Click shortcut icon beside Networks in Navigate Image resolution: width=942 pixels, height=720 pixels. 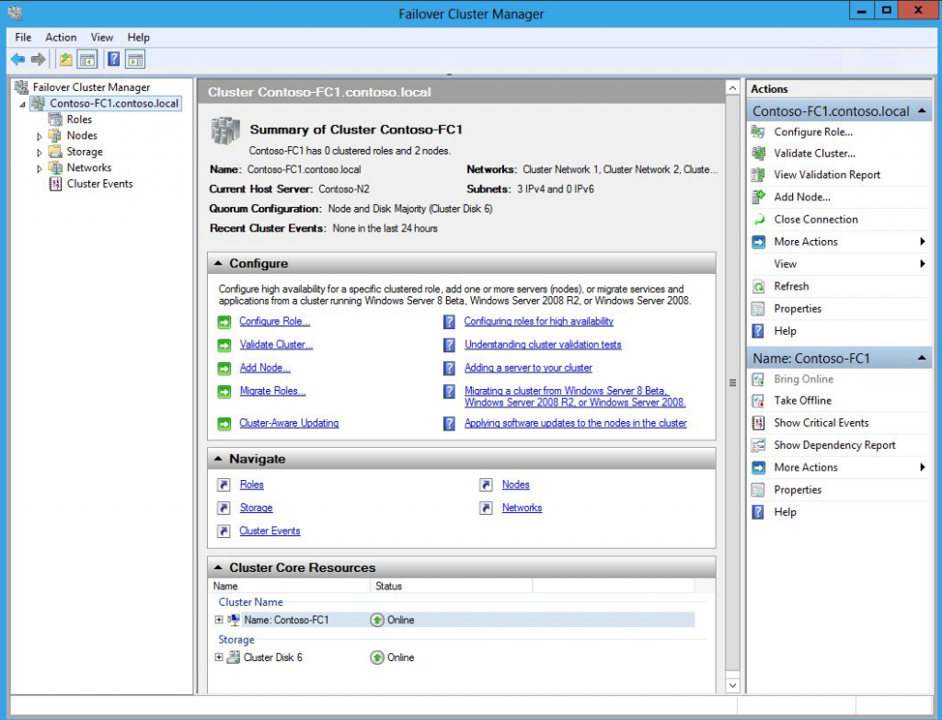[x=486, y=508]
